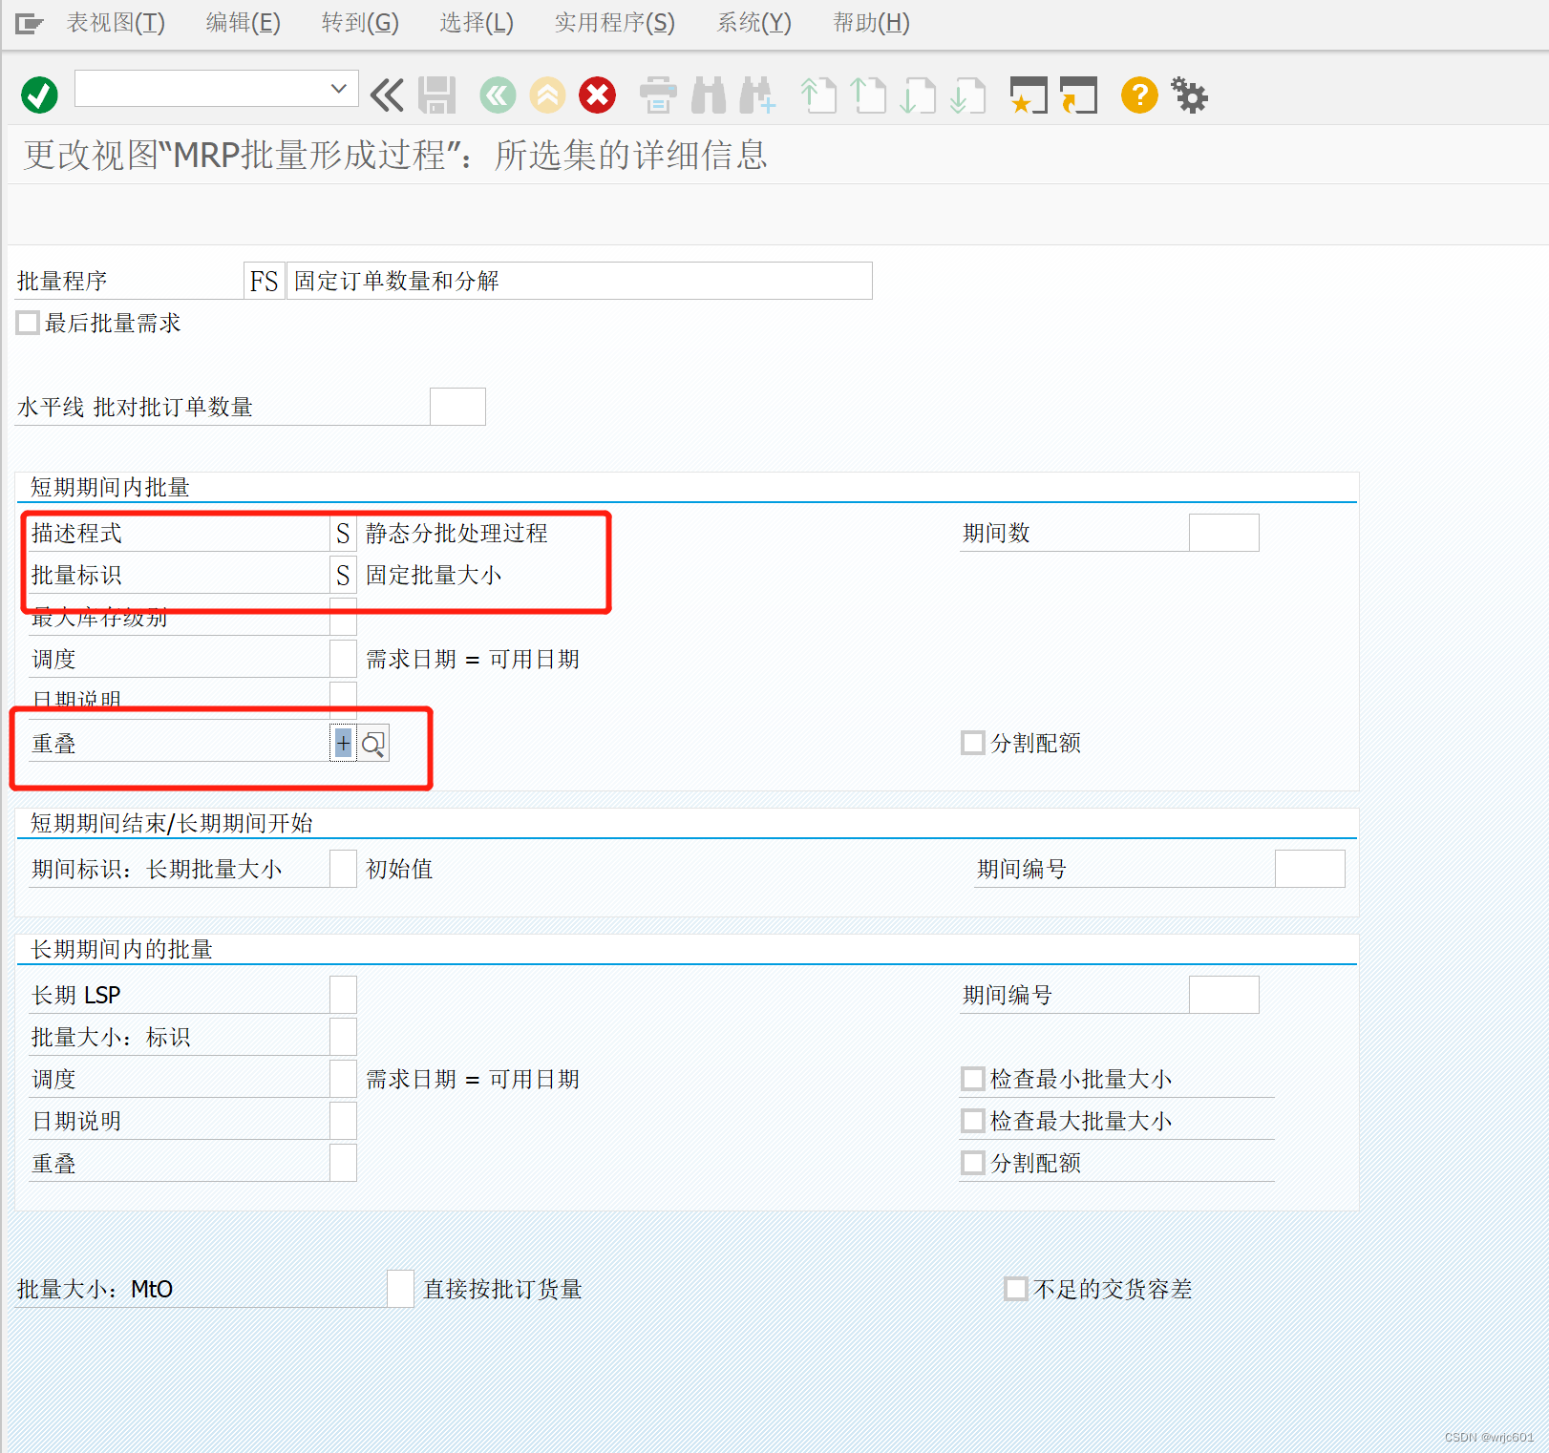Open the 选择(L) menu
1549x1453 pixels.
click(477, 22)
